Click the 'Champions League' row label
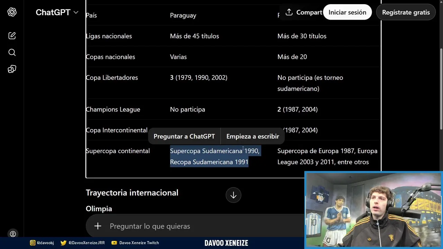443x249 pixels. coord(113,109)
